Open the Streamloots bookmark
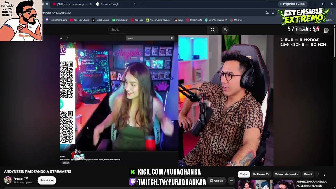The width and height of the screenshot is (336, 189). click(x=194, y=20)
